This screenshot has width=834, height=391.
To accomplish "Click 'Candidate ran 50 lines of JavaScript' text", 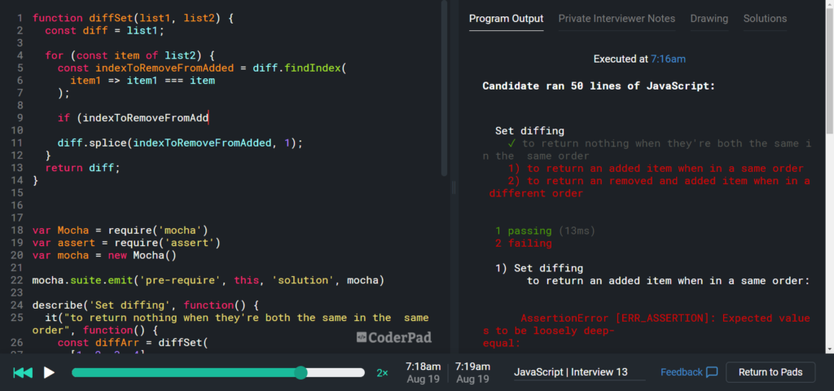I will (x=599, y=86).
